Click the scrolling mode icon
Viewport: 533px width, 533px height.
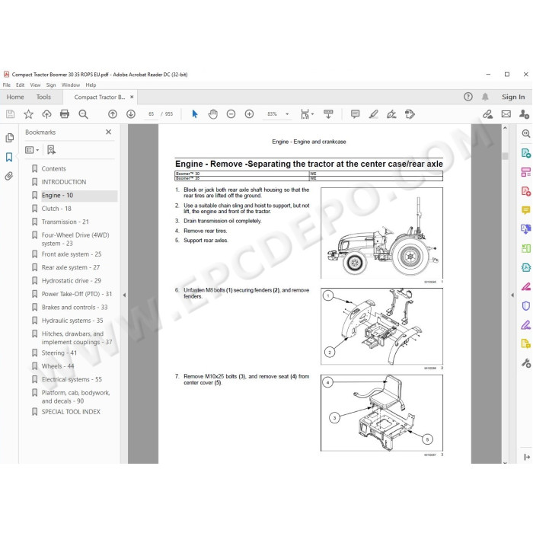point(328,114)
